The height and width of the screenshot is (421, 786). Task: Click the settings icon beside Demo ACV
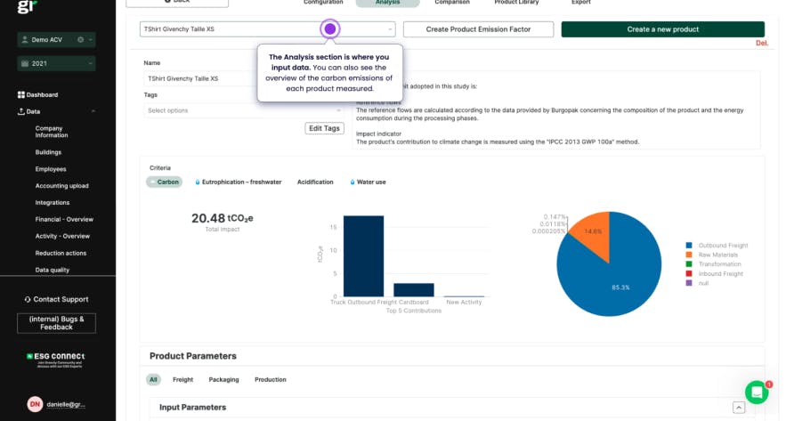(x=80, y=39)
